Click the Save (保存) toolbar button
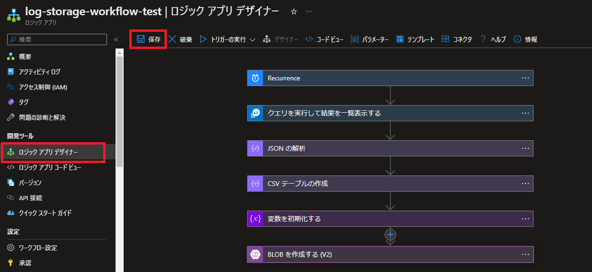This screenshot has height=272, width=592. [149, 39]
